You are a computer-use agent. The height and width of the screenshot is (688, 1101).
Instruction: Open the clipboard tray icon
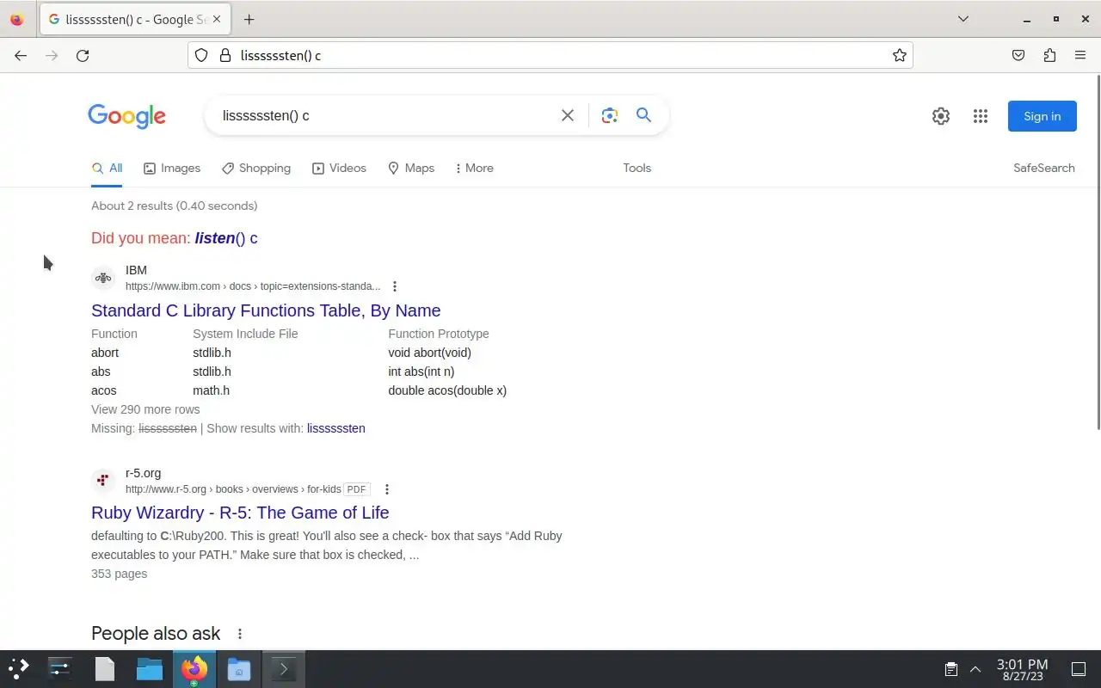pos(951,669)
